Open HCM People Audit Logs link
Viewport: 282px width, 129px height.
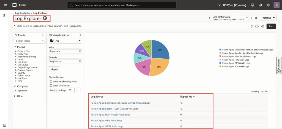coord(110,115)
